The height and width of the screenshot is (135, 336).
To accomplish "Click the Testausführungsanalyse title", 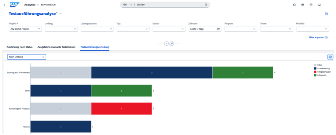I will (33, 14).
